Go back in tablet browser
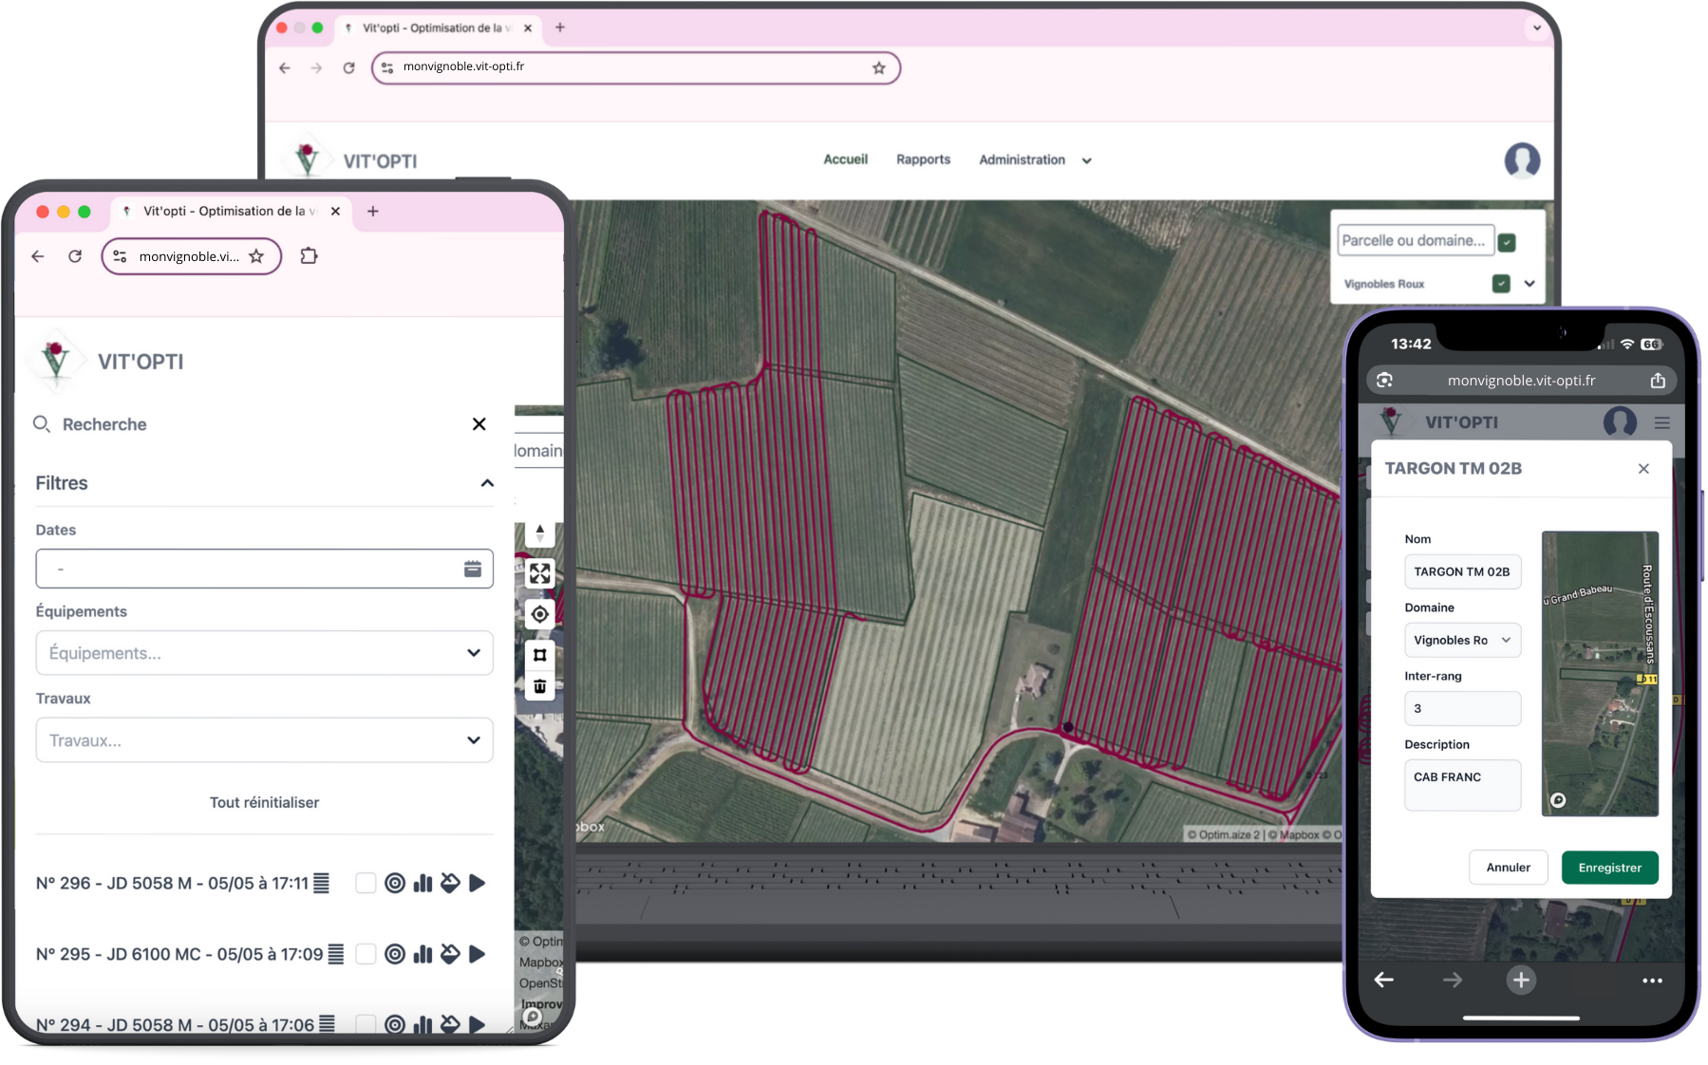This screenshot has width=1708, height=1065. (x=38, y=256)
